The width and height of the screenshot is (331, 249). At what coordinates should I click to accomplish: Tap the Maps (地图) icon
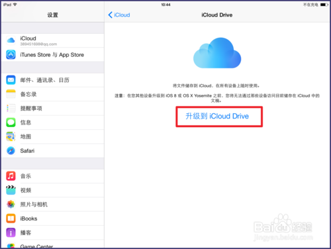pyautogui.click(x=11, y=136)
